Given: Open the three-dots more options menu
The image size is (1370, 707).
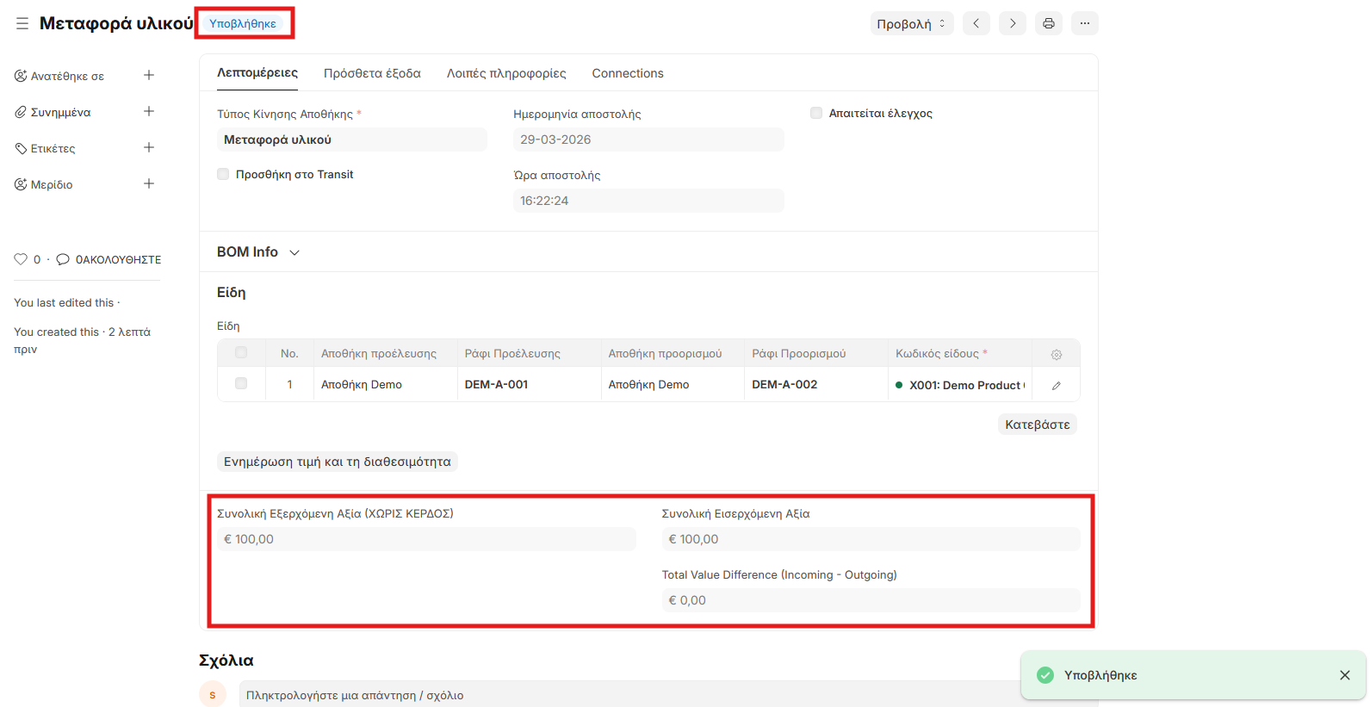Looking at the screenshot, I should [1084, 23].
